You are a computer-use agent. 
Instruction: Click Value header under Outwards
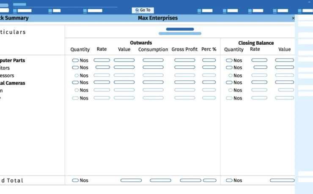tap(124, 49)
